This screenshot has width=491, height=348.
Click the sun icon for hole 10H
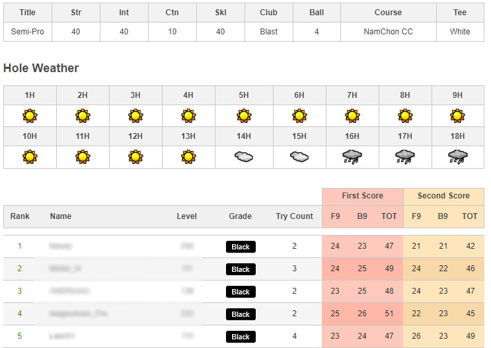(30, 157)
